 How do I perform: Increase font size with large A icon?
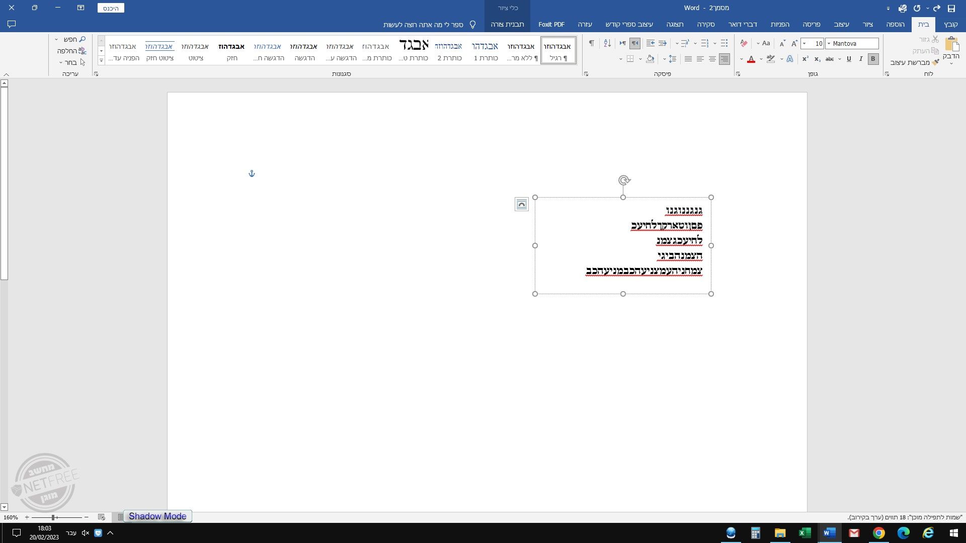794,44
